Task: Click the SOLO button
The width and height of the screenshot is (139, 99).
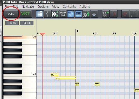Action: click(x=11, y=14)
